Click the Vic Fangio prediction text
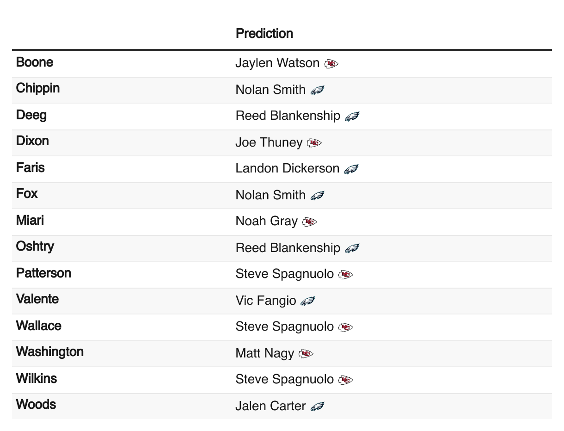The width and height of the screenshot is (564, 431). [x=266, y=301]
